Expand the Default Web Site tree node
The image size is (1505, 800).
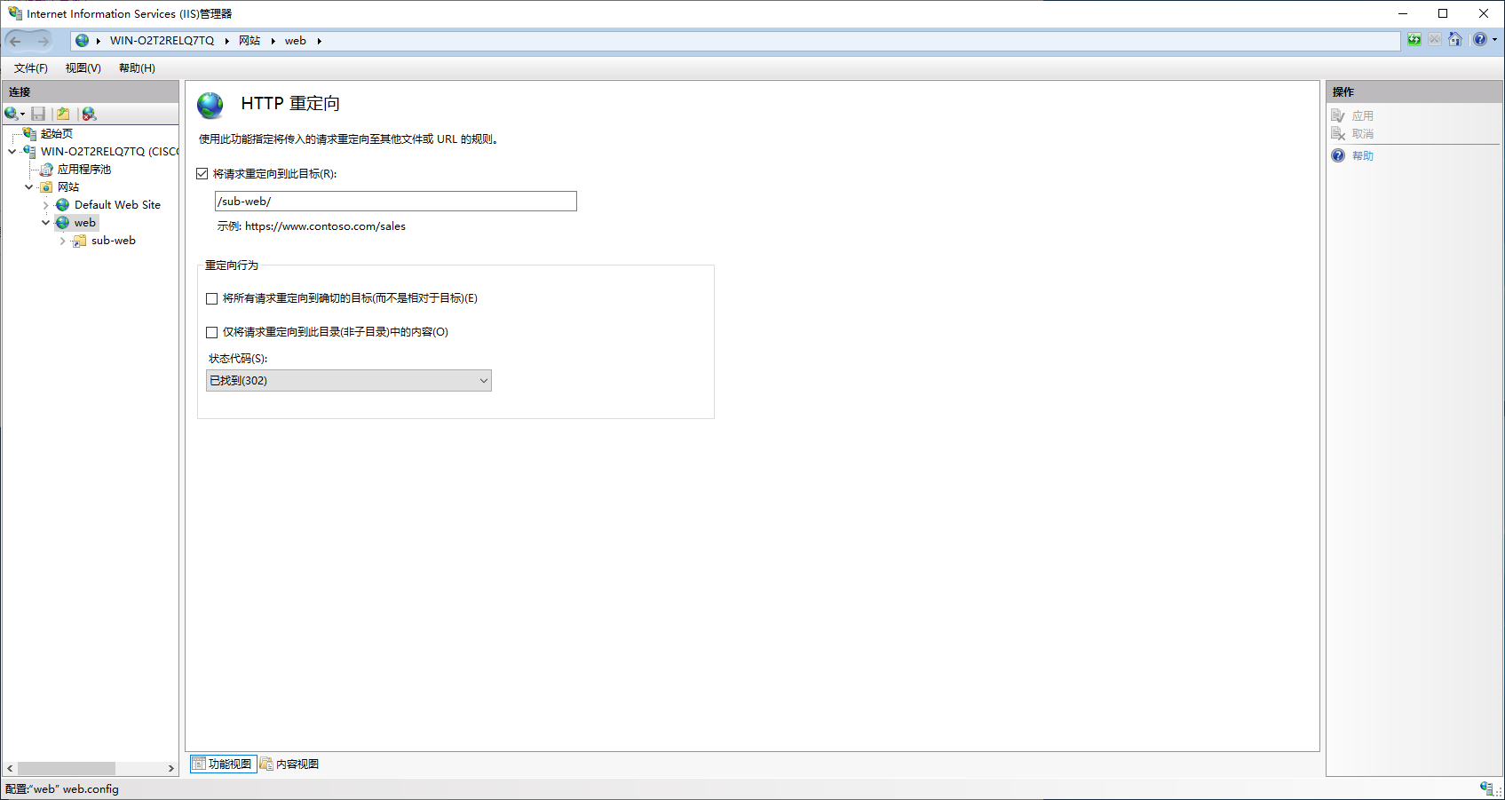click(45, 205)
